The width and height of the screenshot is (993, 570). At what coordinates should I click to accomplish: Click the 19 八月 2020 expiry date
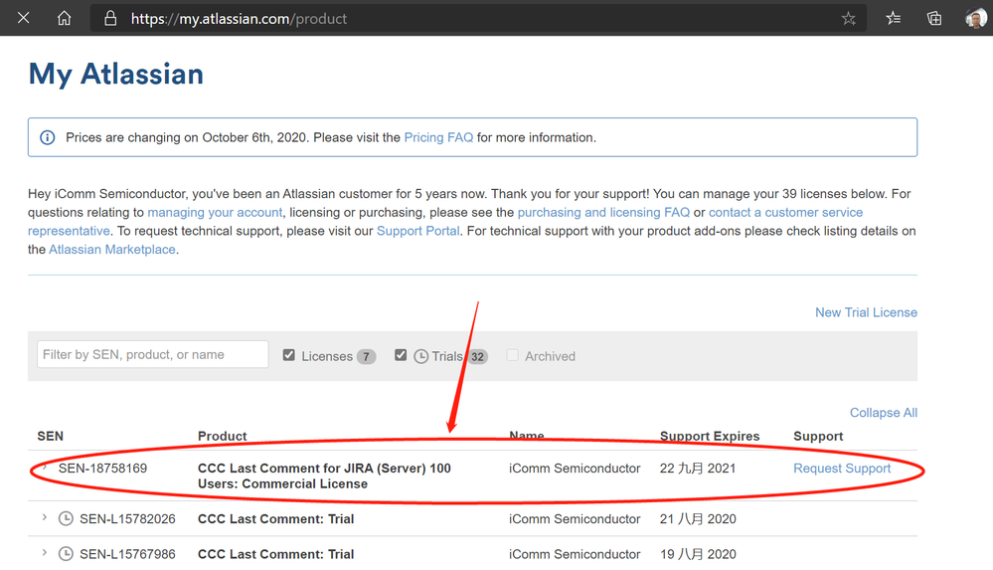pos(698,555)
